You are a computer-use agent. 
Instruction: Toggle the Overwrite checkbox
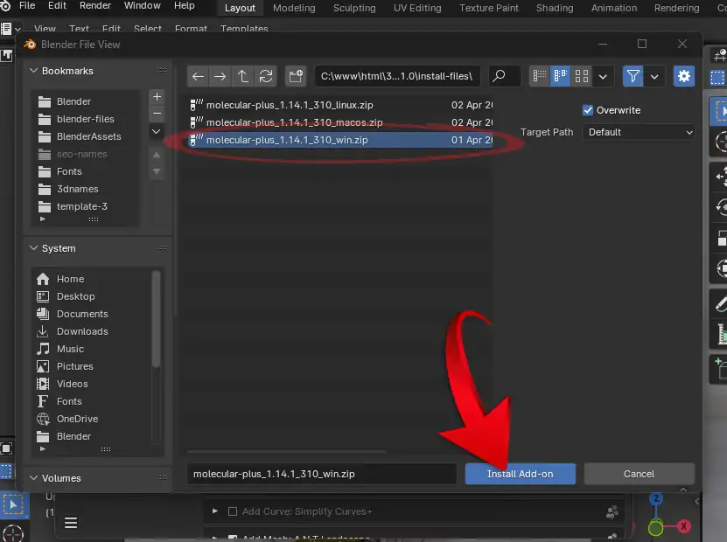(587, 110)
